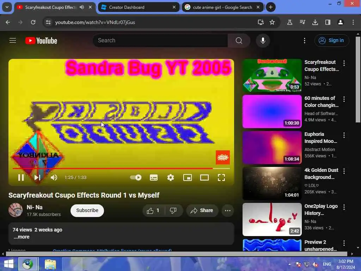
Task: Open Ni- Na channel avatar
Action: pyautogui.click(x=16, y=210)
